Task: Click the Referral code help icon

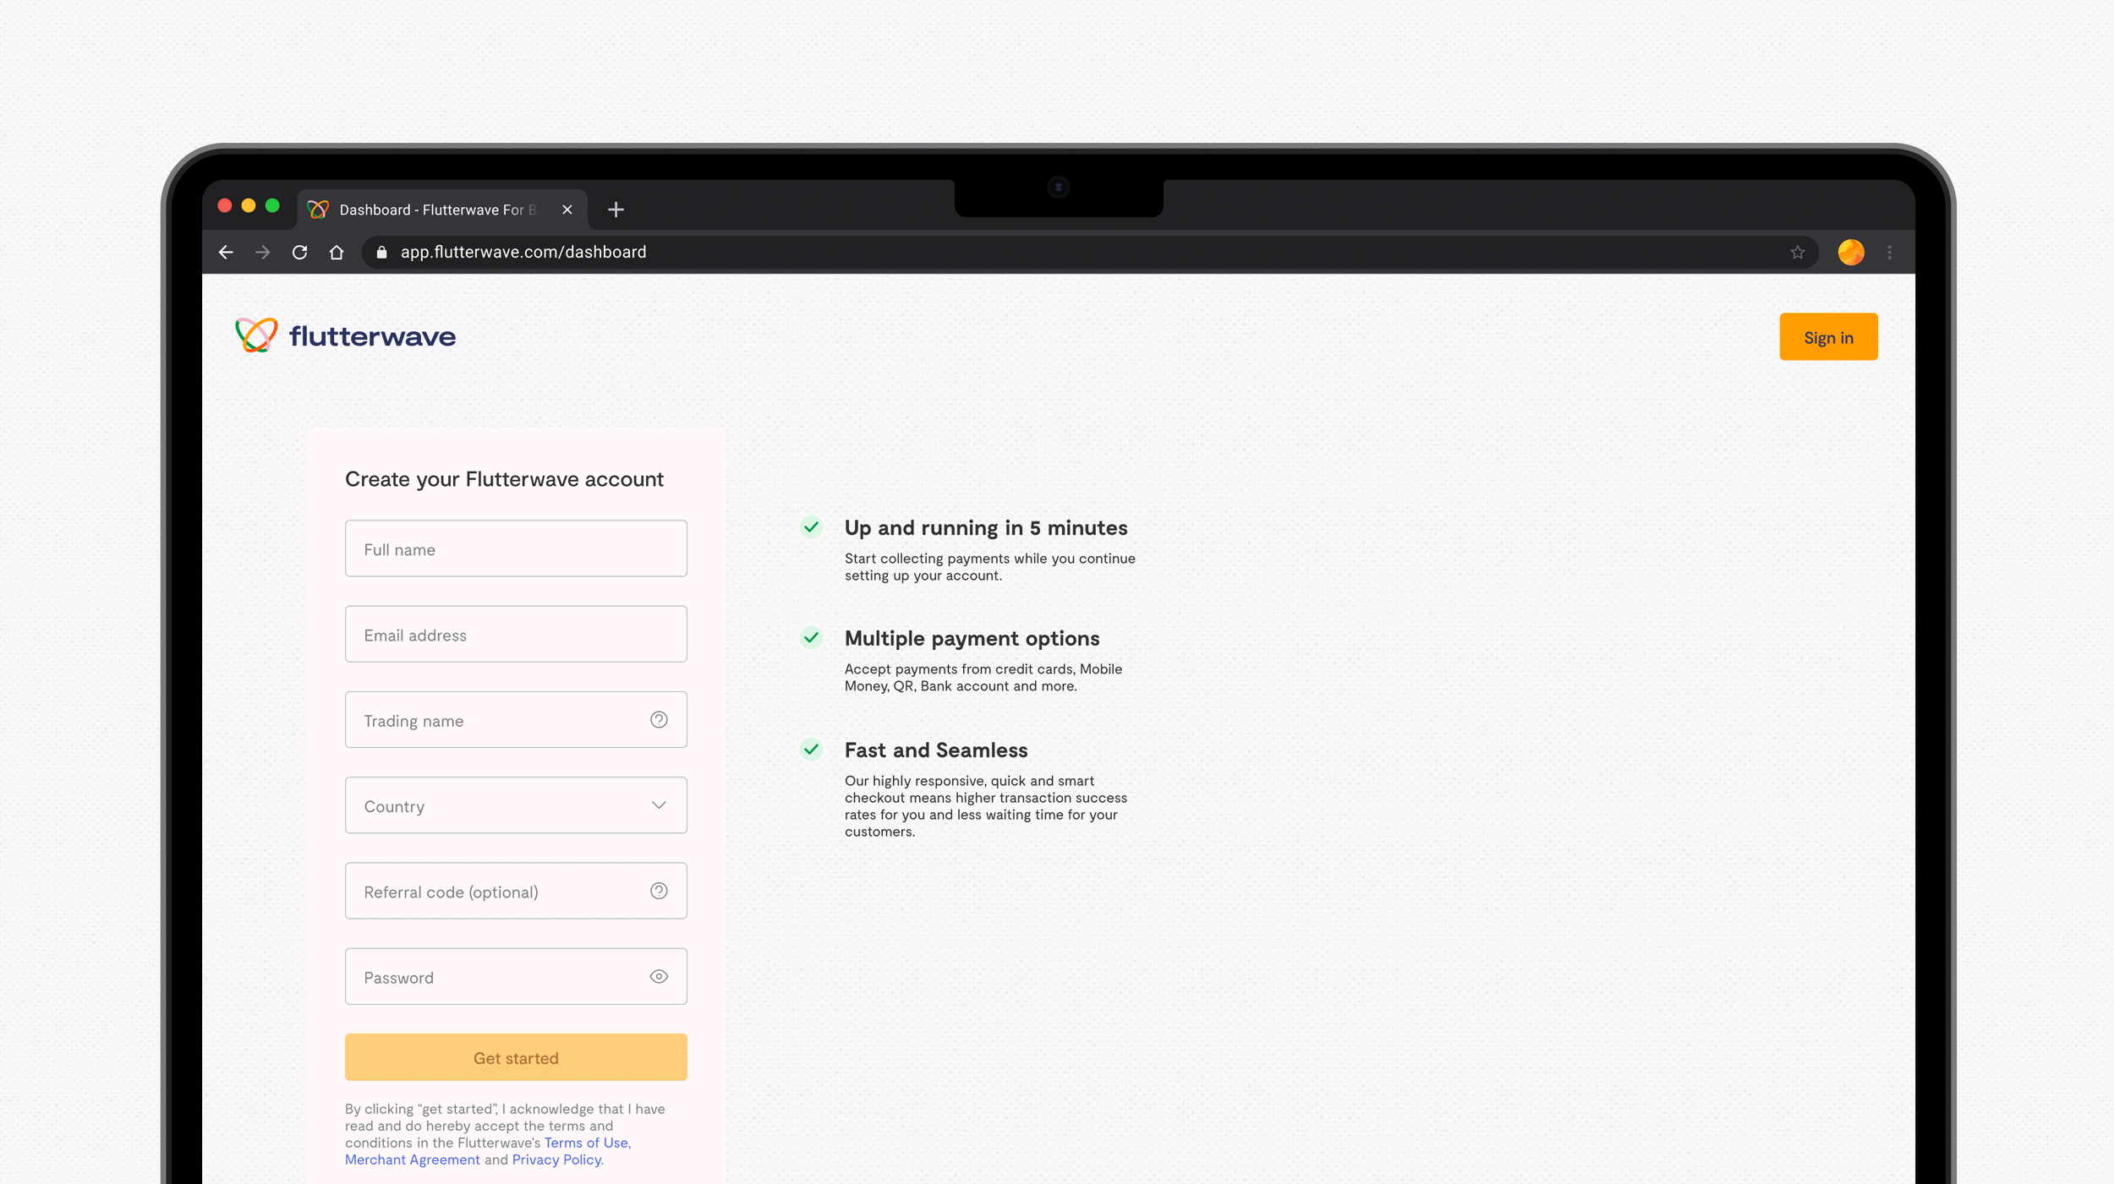Action: (x=659, y=891)
